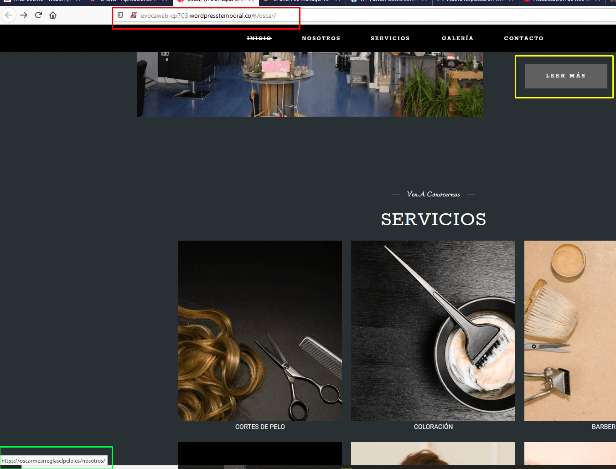Open the browser home page icon
Image resolution: width=616 pixels, height=469 pixels.
point(53,15)
